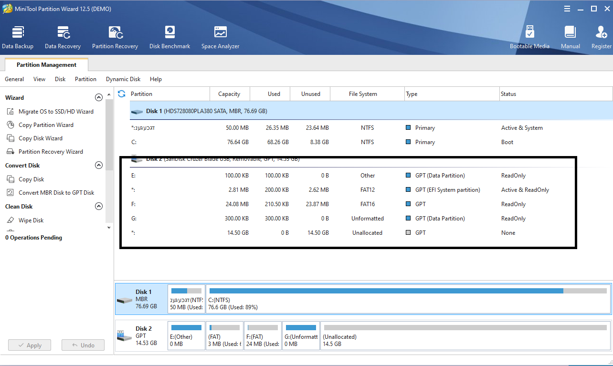613x366 pixels.
Task: Click the Wipe Disk icon
Action: click(10, 220)
